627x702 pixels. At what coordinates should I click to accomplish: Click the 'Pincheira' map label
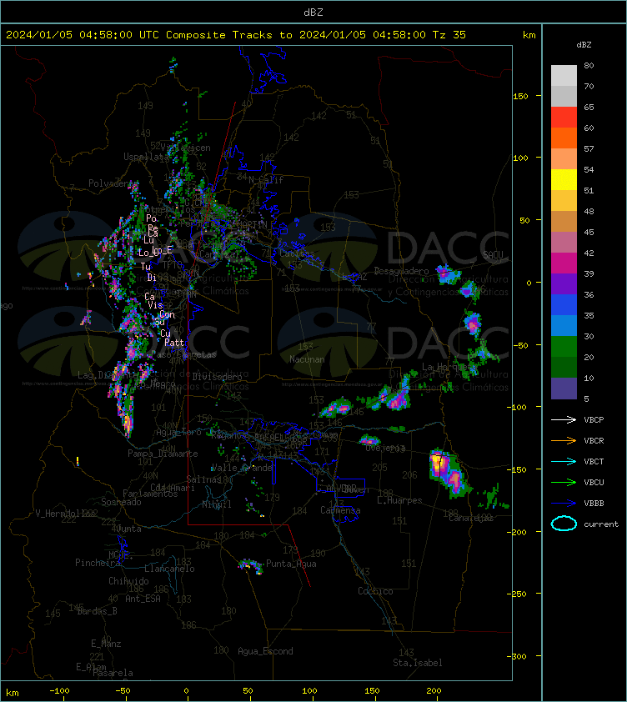98,563
